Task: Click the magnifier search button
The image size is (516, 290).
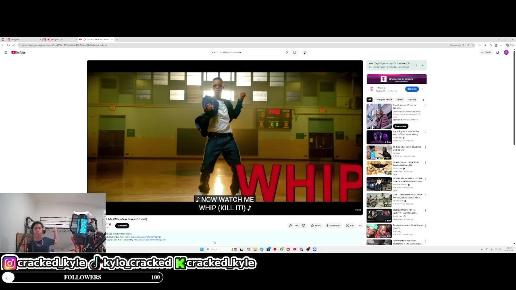Action: (294, 52)
